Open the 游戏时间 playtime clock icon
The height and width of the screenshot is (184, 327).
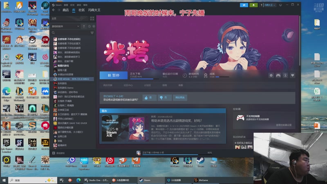pyautogui.click(x=185, y=76)
